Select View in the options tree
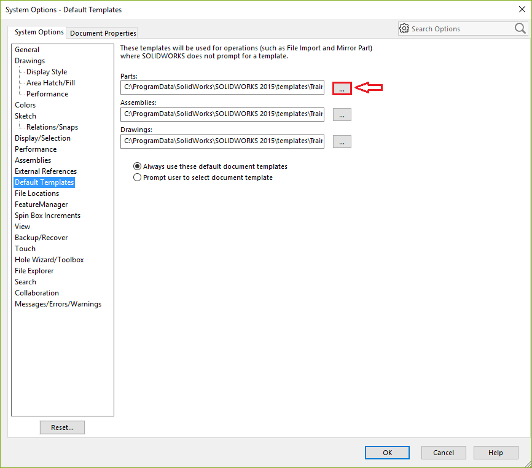This screenshot has height=468, width=532. coord(22,227)
